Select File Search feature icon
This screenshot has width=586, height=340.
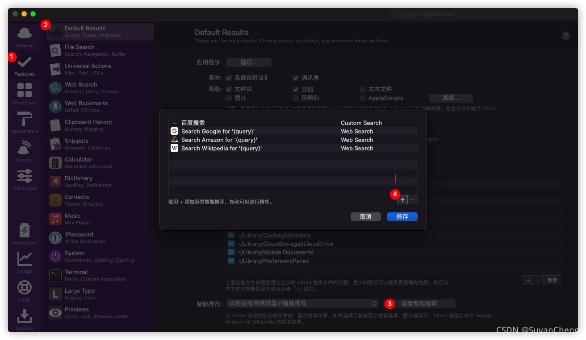coord(55,50)
